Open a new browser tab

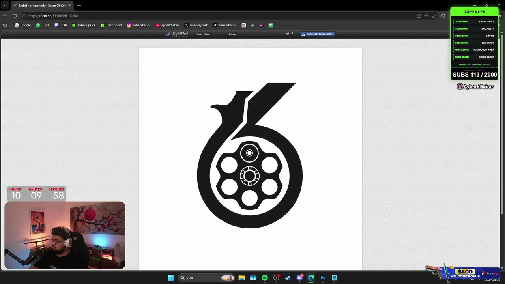[x=79, y=6]
